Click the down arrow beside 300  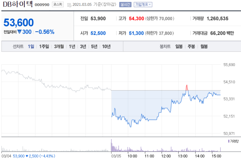19,32
